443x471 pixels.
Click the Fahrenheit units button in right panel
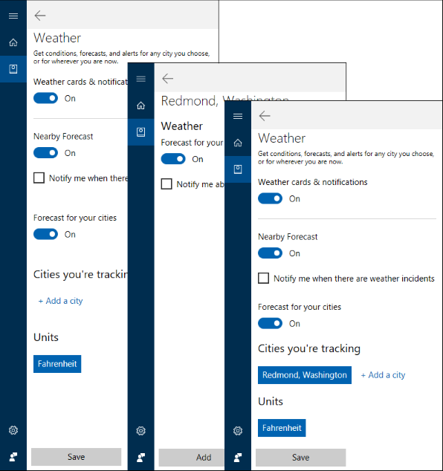[282, 428]
